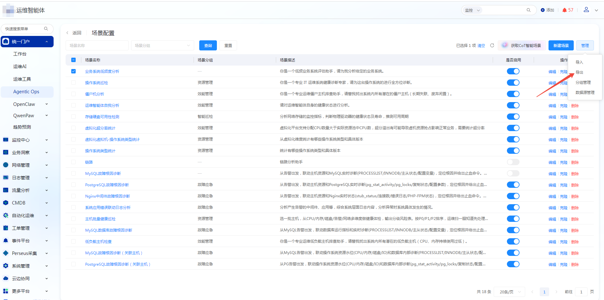Click the quick menu search magnifier
This screenshot has height=300, width=604.
click(46, 29)
